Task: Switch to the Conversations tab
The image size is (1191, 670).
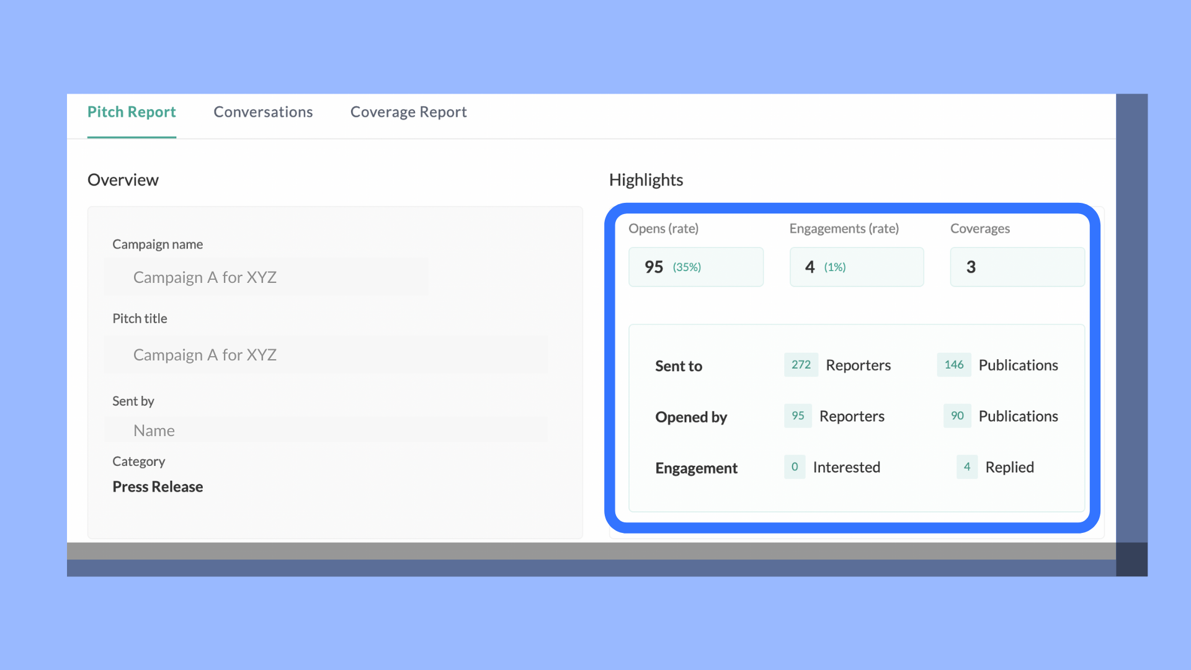Action: point(263,112)
